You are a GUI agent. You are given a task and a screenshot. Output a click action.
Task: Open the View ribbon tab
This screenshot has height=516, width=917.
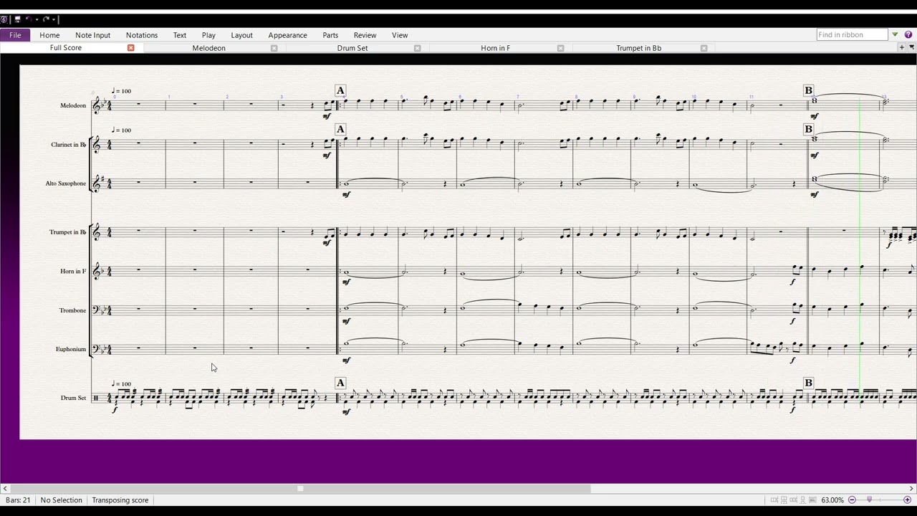coord(400,35)
